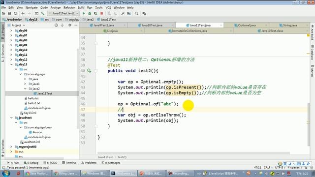The image size is (315, 177).
Task: Open the Structure tool window on the left edge
Action: (2, 53)
